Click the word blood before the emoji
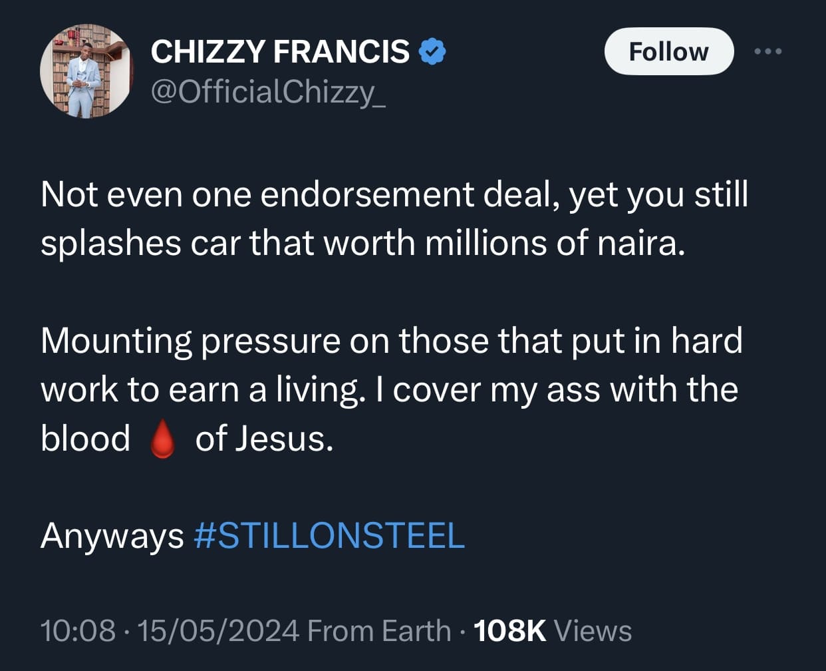This screenshot has height=671, width=826. tap(85, 439)
